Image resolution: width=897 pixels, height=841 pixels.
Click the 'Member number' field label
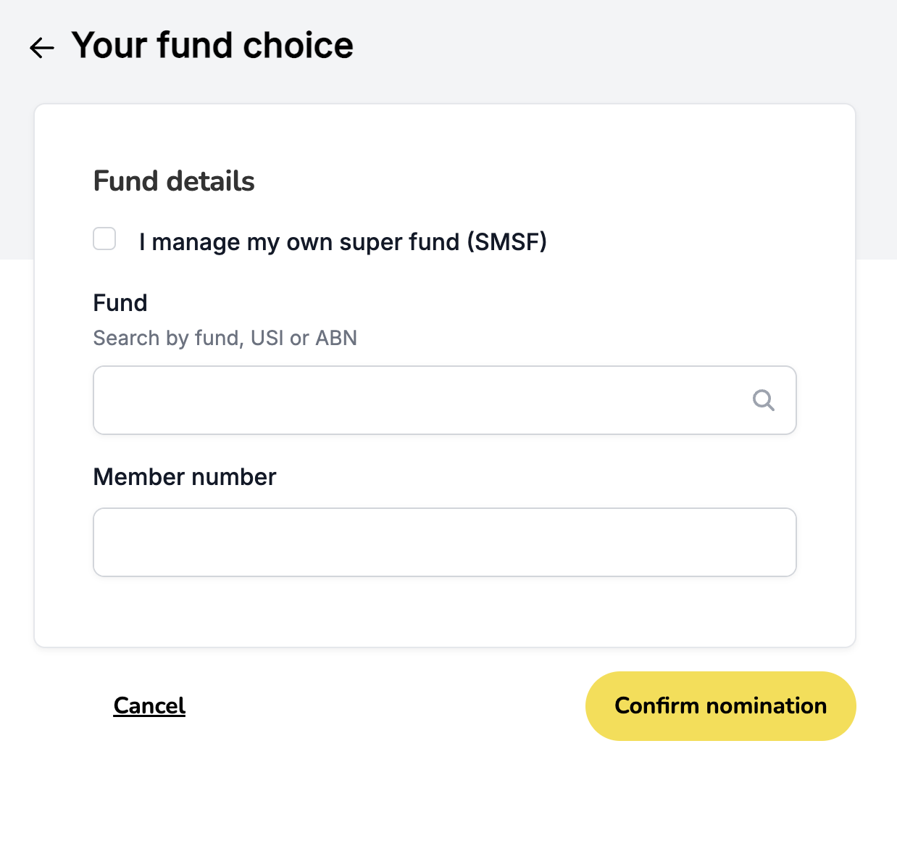click(x=185, y=477)
